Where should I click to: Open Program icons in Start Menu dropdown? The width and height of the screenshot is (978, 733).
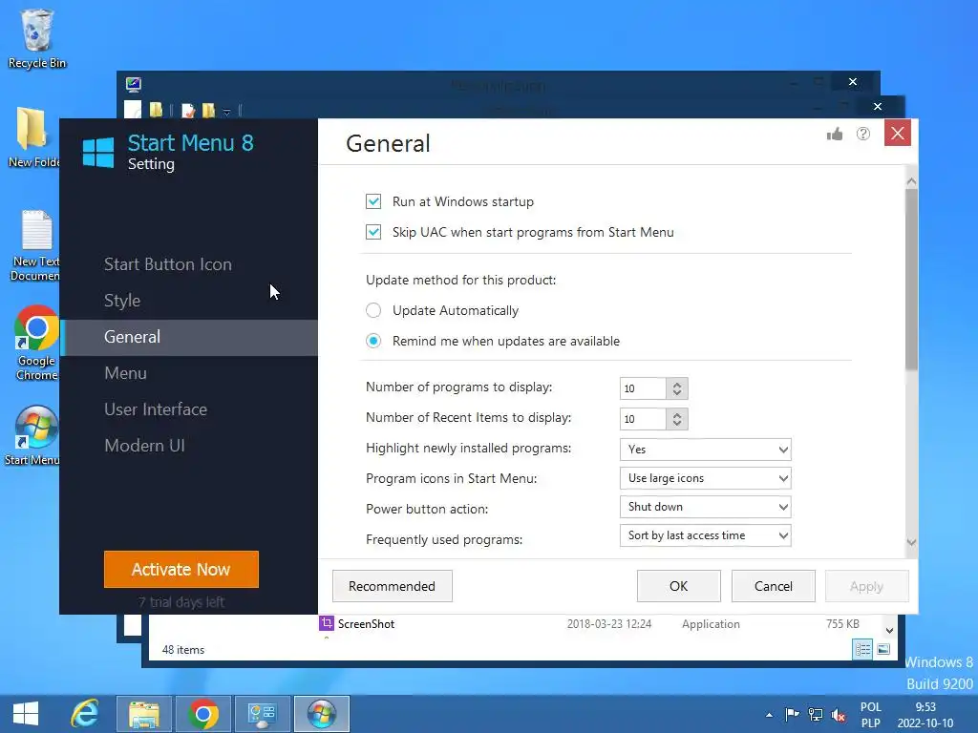tap(706, 478)
